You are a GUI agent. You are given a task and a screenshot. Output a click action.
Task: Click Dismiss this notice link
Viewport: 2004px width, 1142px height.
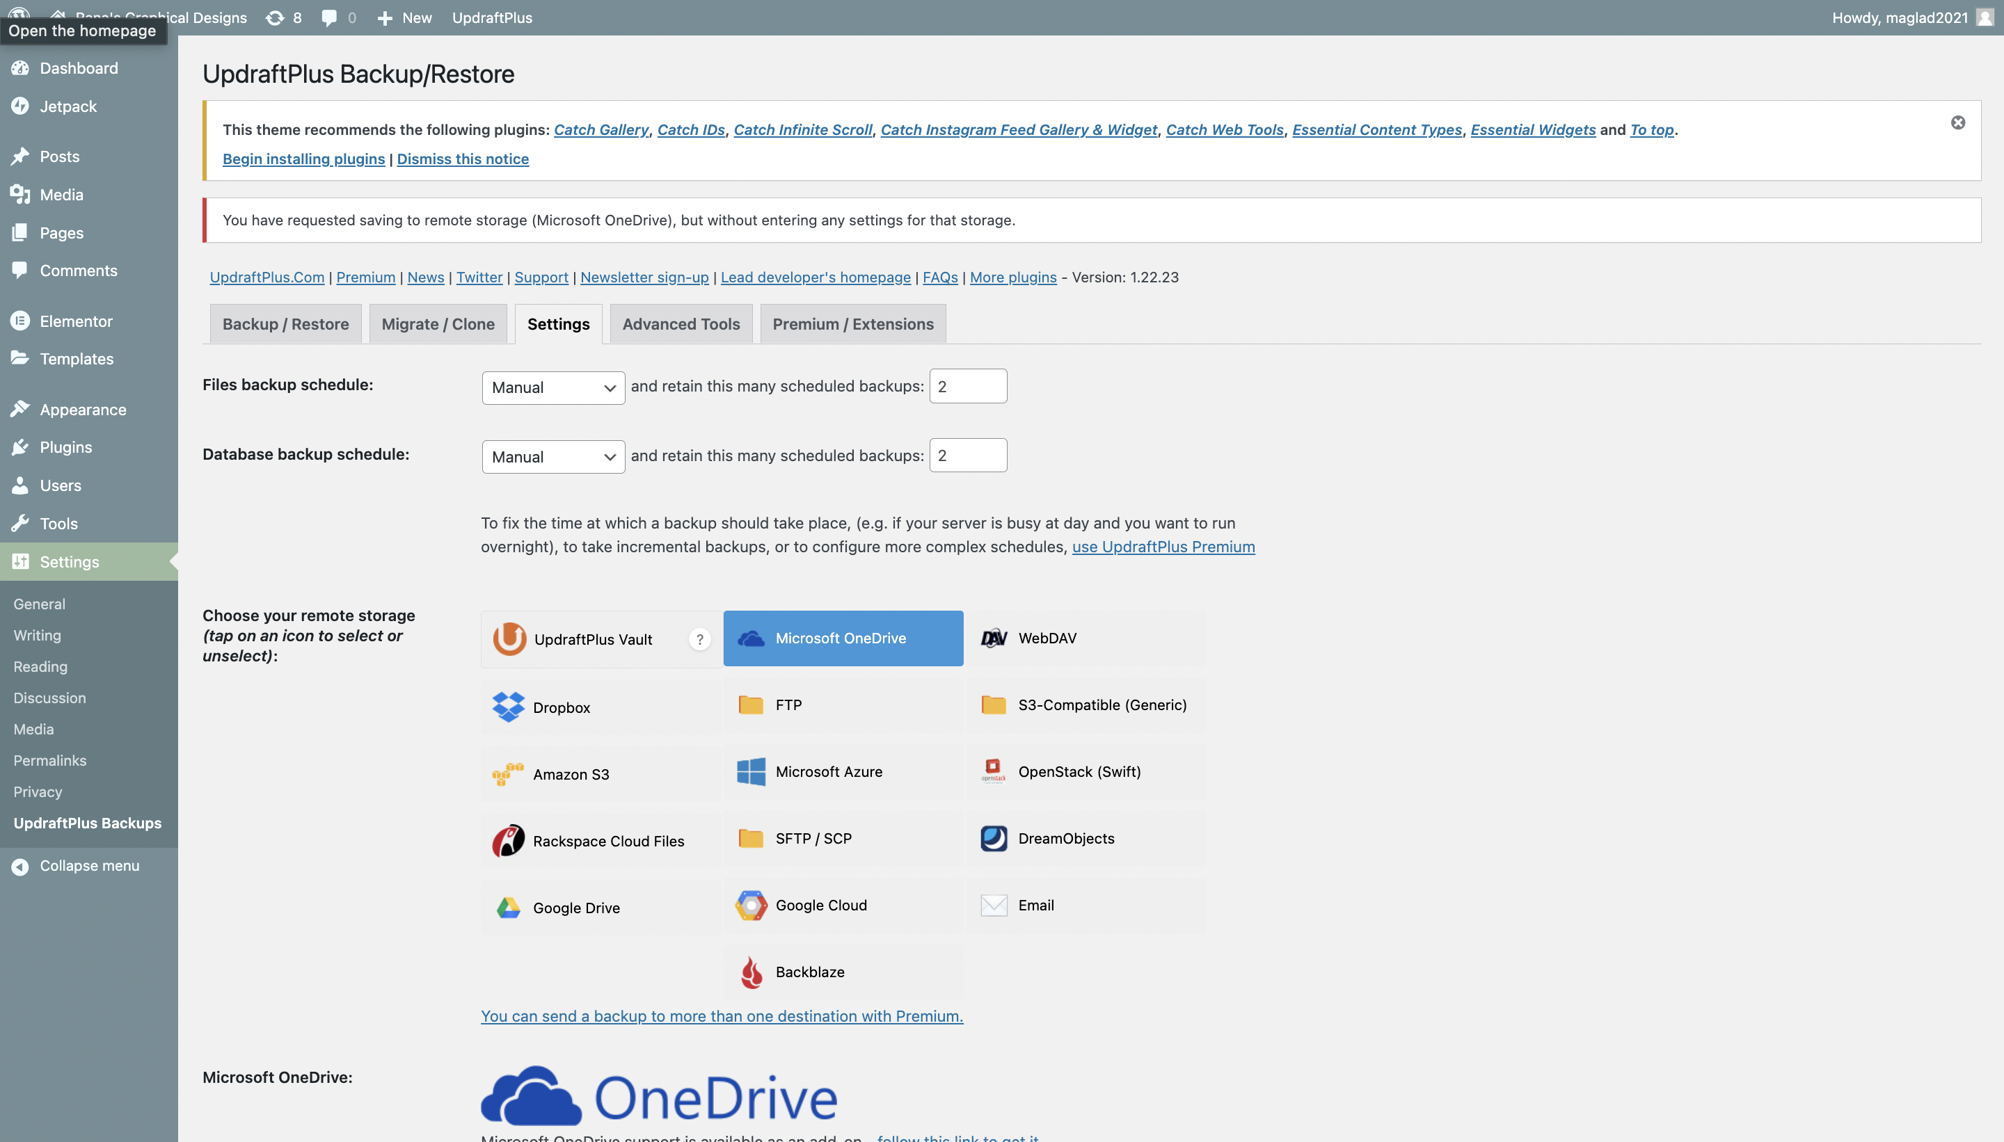[463, 159]
